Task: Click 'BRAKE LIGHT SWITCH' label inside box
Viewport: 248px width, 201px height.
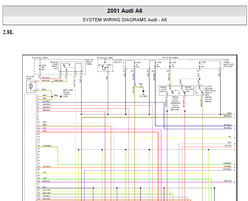Action: [163, 89]
